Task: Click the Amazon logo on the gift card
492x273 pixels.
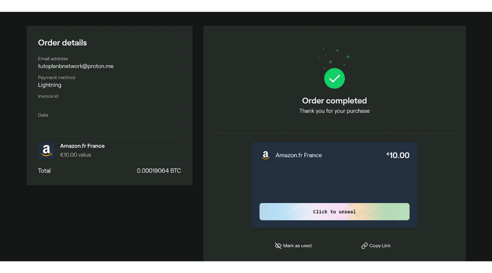Action: pyautogui.click(x=265, y=155)
